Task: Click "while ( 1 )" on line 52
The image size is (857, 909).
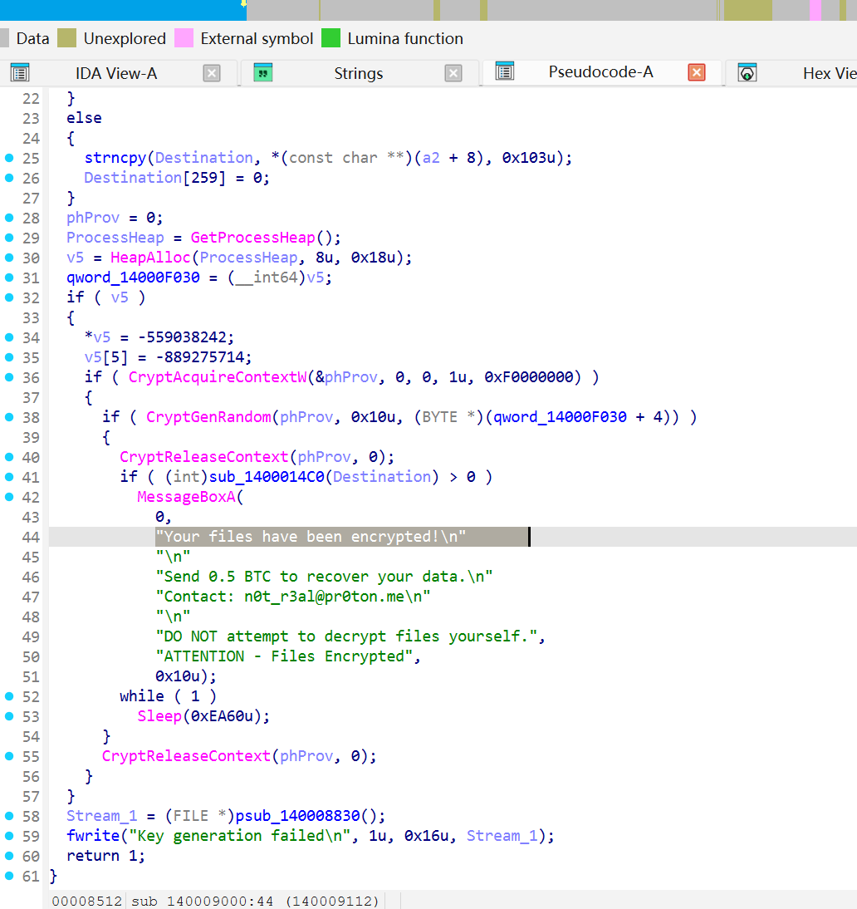Action: [x=168, y=696]
